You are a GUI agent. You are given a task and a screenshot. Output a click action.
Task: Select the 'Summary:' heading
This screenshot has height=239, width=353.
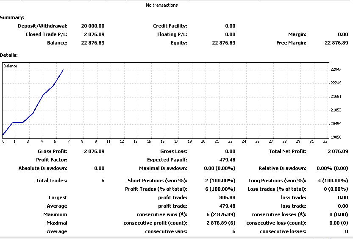tap(12, 17)
